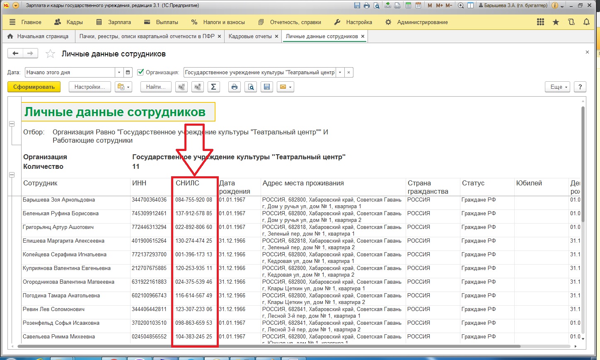Open the Организация dropdown list
600x360 pixels.
[340, 72]
